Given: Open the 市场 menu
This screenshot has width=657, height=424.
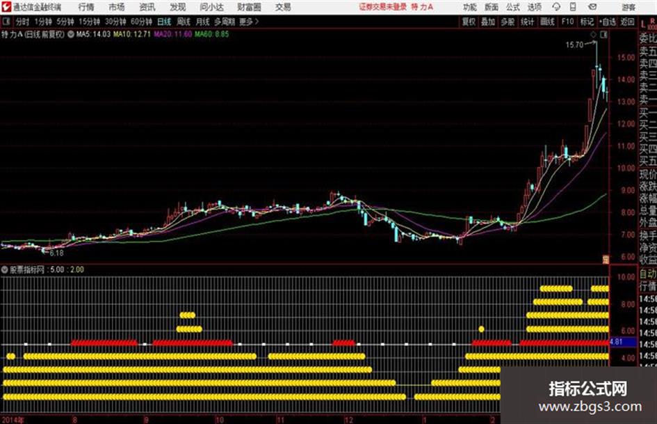Looking at the screenshot, I should tap(117, 7).
